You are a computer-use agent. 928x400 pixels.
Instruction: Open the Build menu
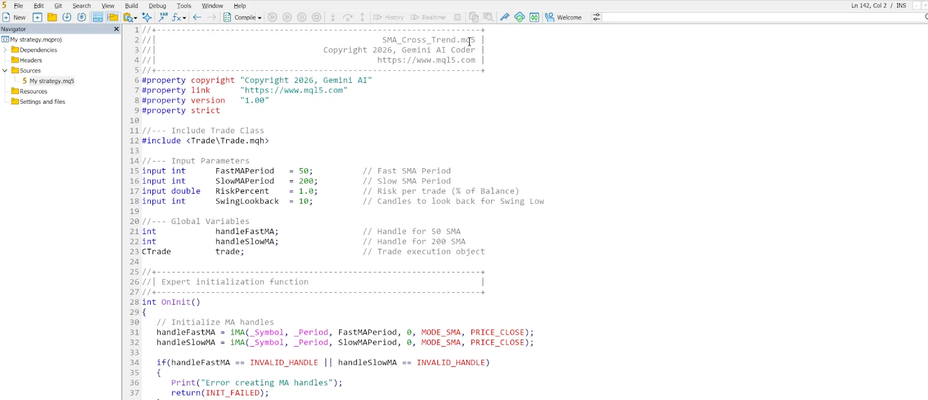coord(132,6)
